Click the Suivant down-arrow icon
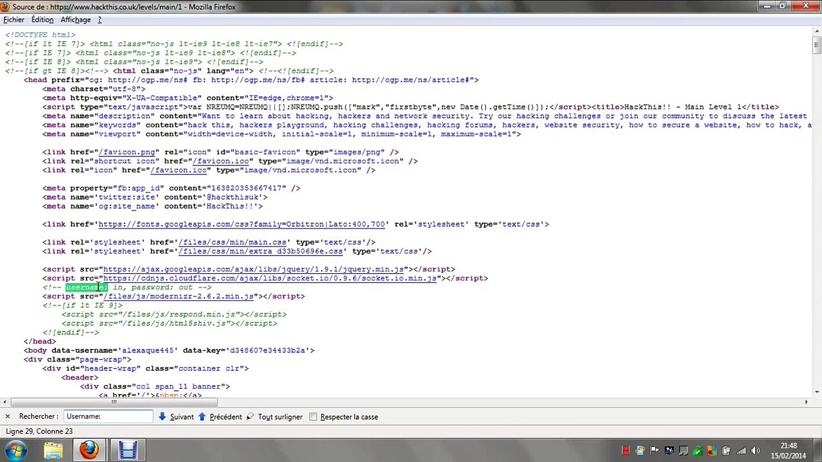 162,416
